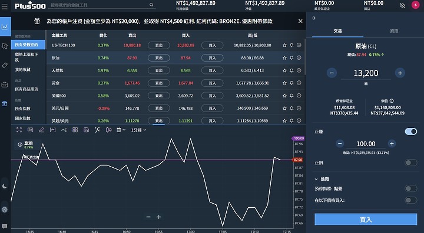424x233 pixels.
Task: Zoom in the chart with plus
Action: coord(159,217)
